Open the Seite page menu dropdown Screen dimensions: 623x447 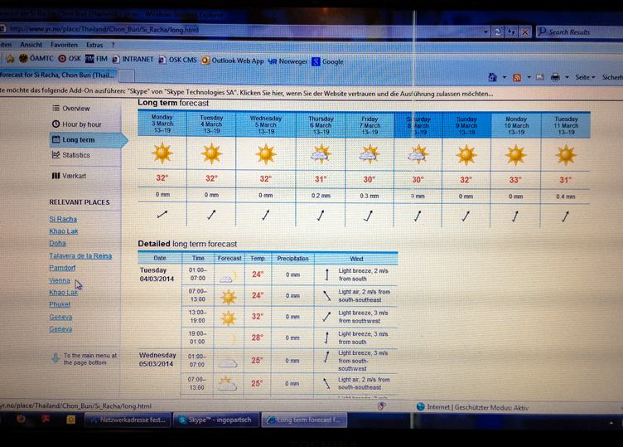coord(585,77)
